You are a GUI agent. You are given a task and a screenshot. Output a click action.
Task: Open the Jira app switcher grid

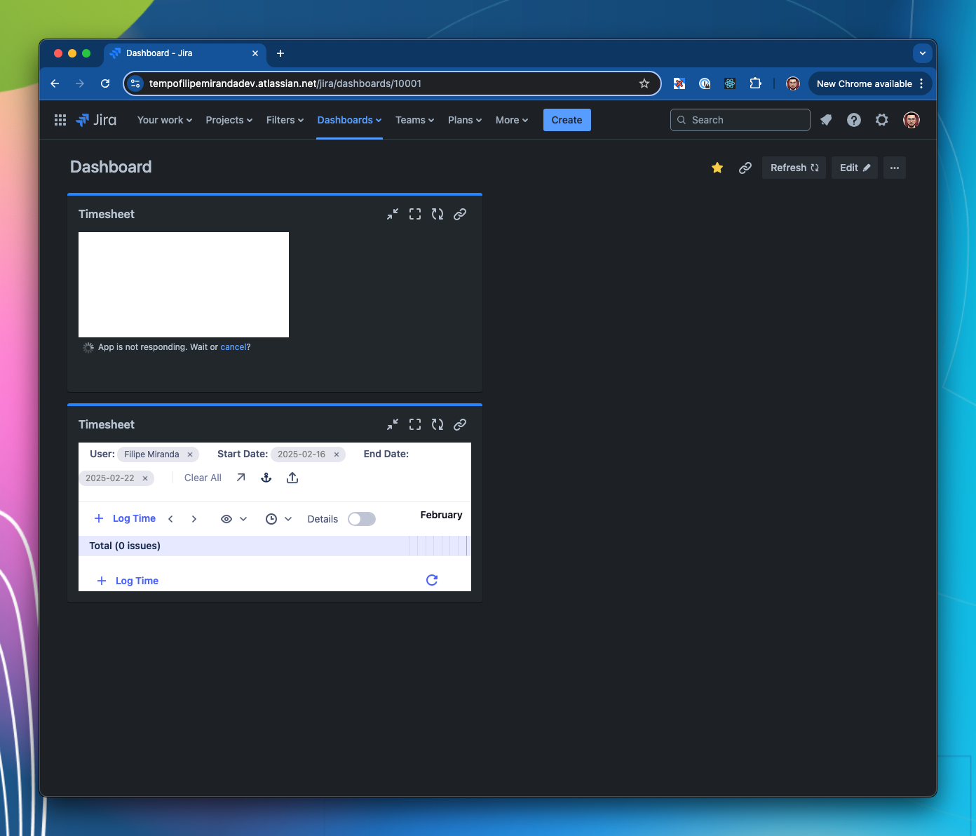[x=60, y=120]
